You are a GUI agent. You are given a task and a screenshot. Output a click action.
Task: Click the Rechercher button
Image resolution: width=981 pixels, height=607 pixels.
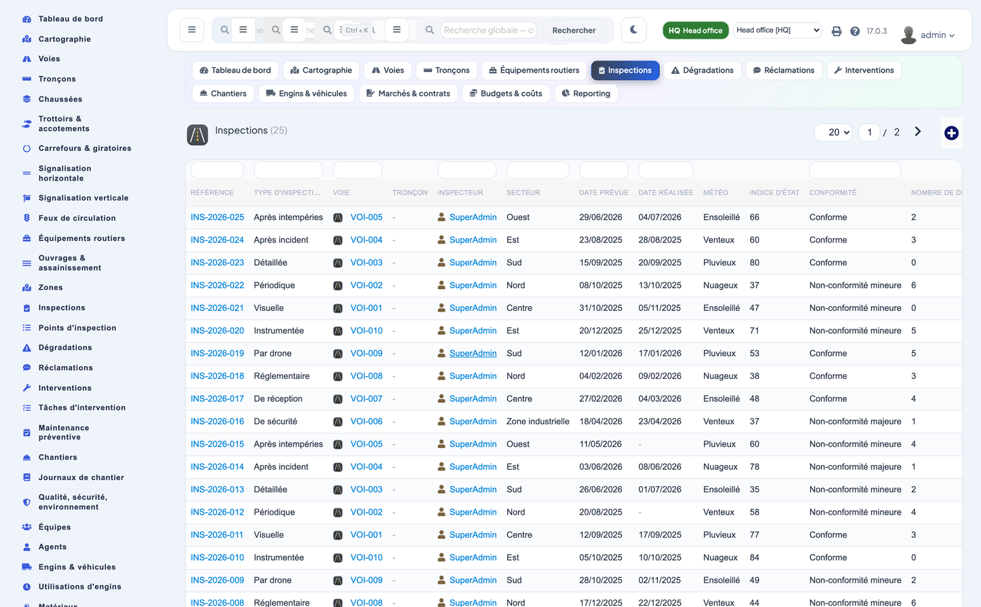pos(574,30)
